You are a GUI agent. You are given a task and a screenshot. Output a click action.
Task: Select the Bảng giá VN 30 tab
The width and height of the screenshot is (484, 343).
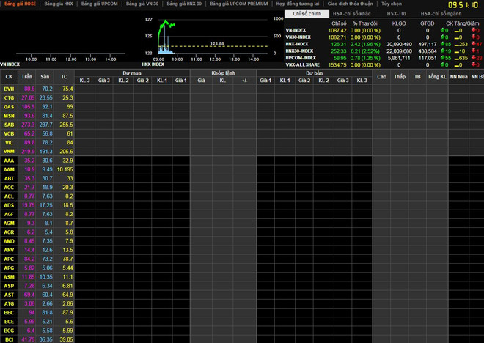(x=142, y=4)
